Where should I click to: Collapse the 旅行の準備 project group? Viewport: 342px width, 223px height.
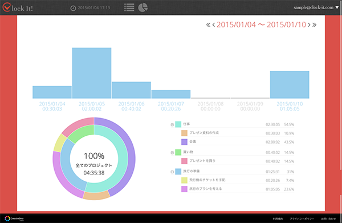[x=172, y=172]
